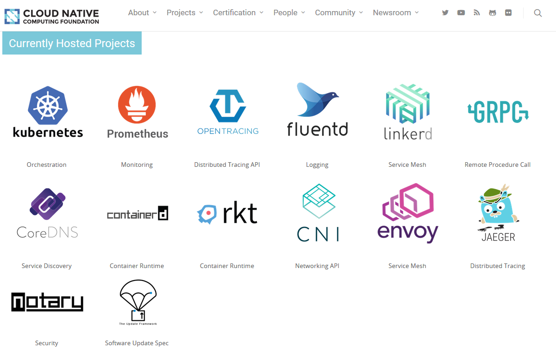Viewport: 556px width, 348px height.
Task: Open the fluentd bird logo
Action: [x=318, y=110]
